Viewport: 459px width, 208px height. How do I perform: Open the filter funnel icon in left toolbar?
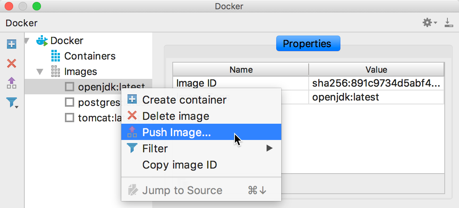[12, 102]
